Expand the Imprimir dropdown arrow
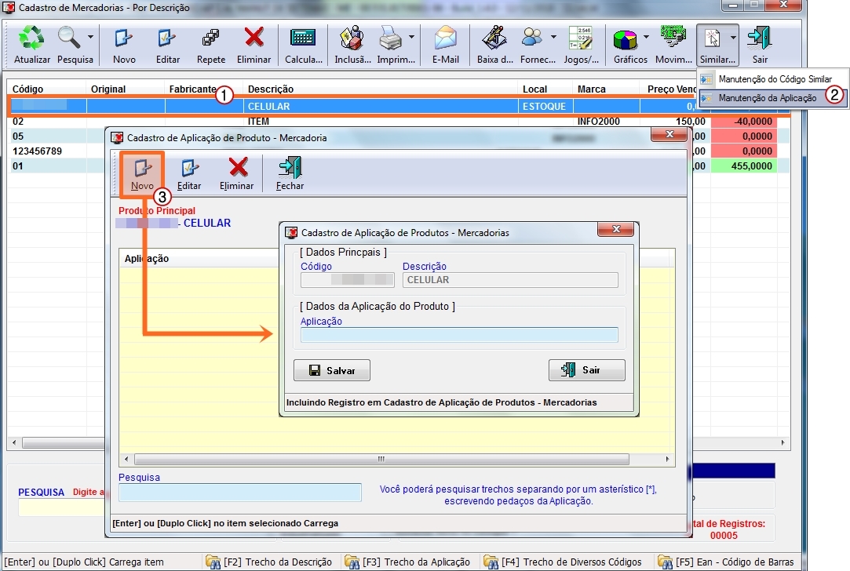 tap(412, 38)
